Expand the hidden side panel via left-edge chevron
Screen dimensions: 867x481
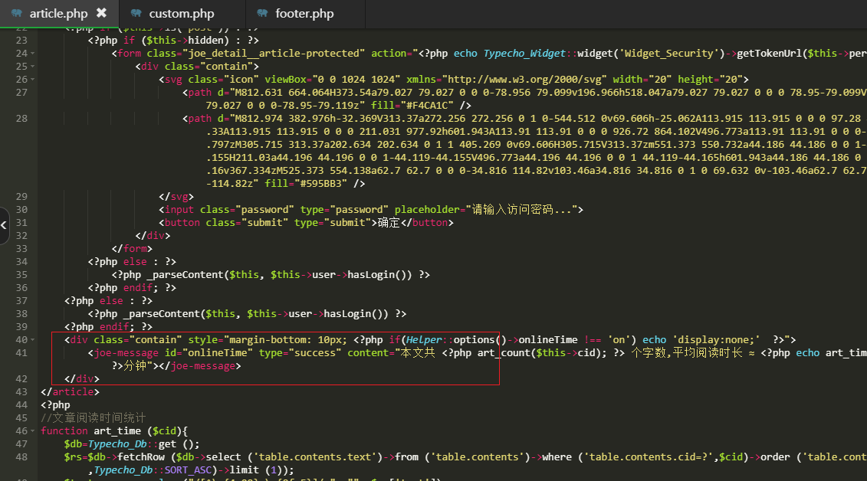(x=4, y=225)
